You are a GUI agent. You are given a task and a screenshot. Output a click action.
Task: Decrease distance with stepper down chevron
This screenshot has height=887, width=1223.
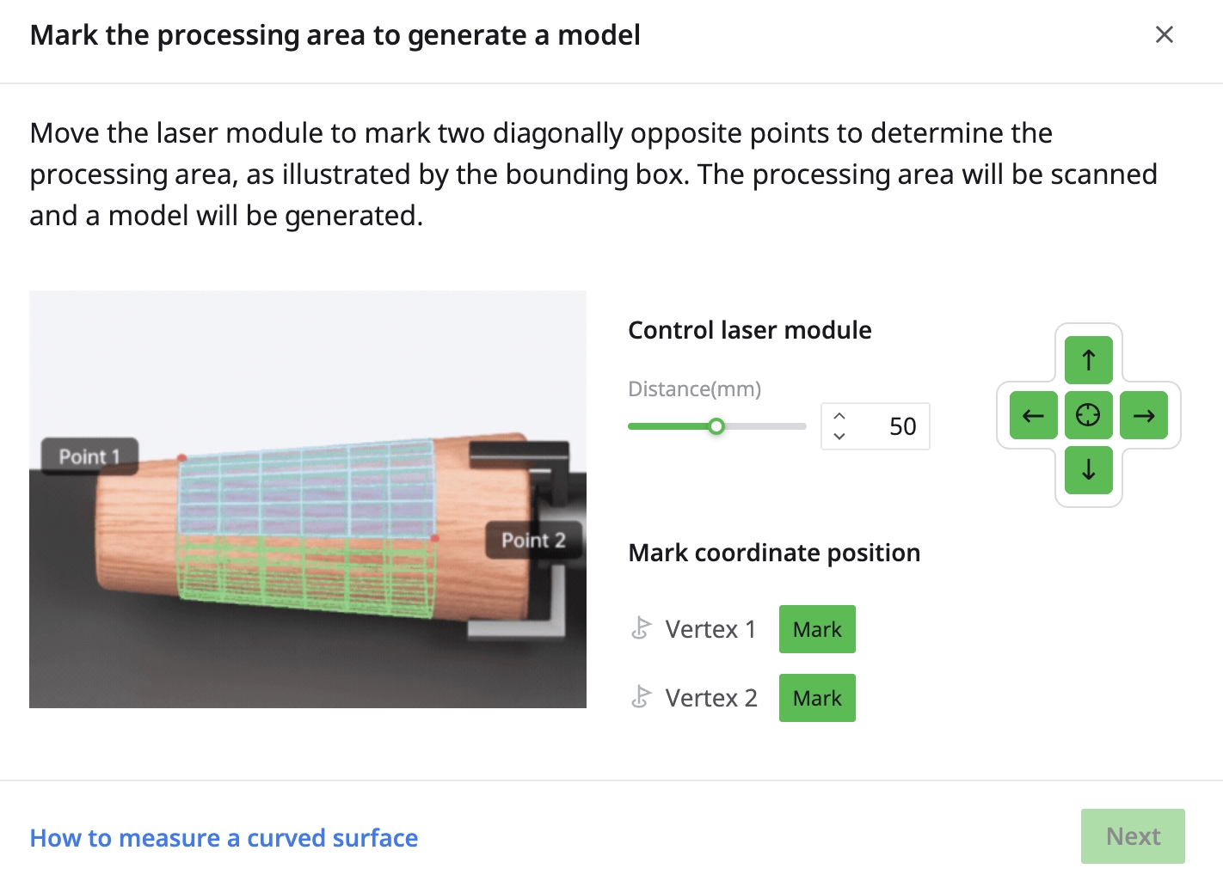click(x=839, y=437)
